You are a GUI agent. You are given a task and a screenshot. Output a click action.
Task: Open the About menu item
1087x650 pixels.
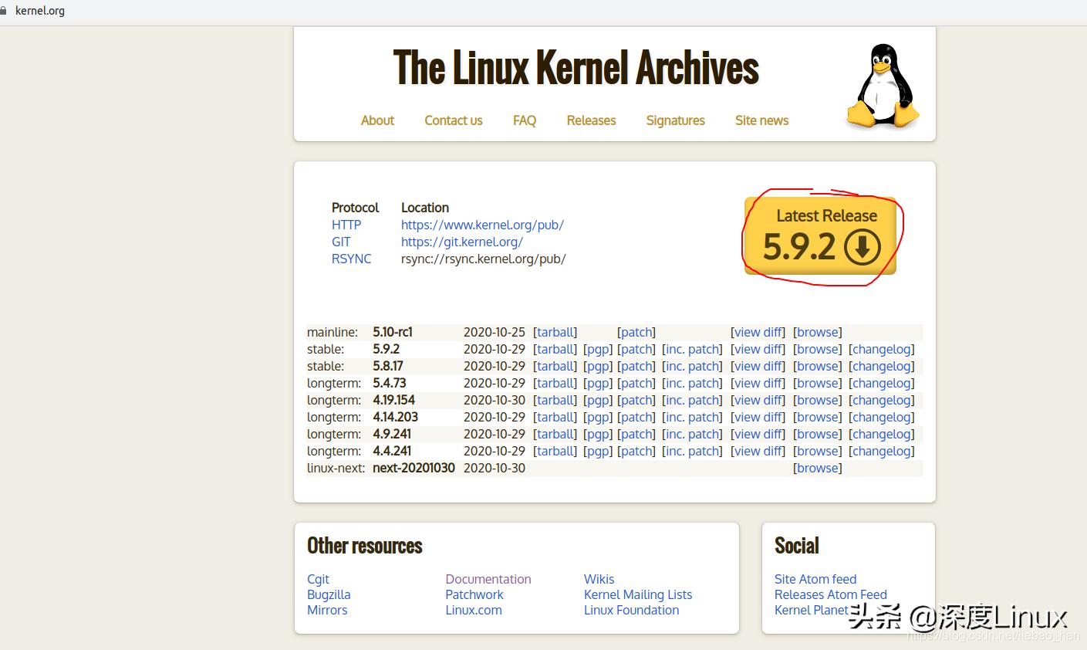tap(377, 120)
